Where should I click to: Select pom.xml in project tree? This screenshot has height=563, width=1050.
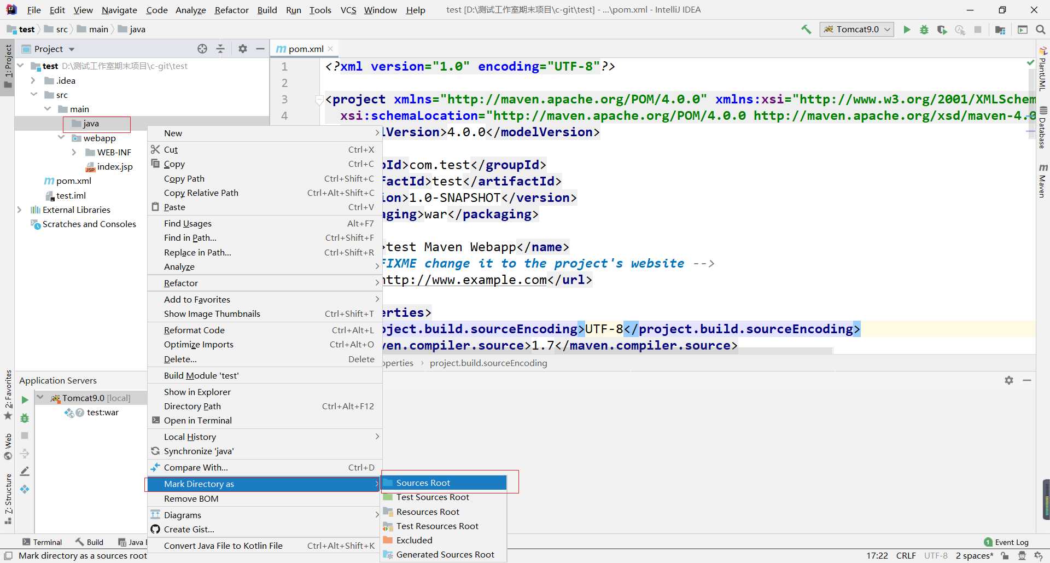point(68,181)
